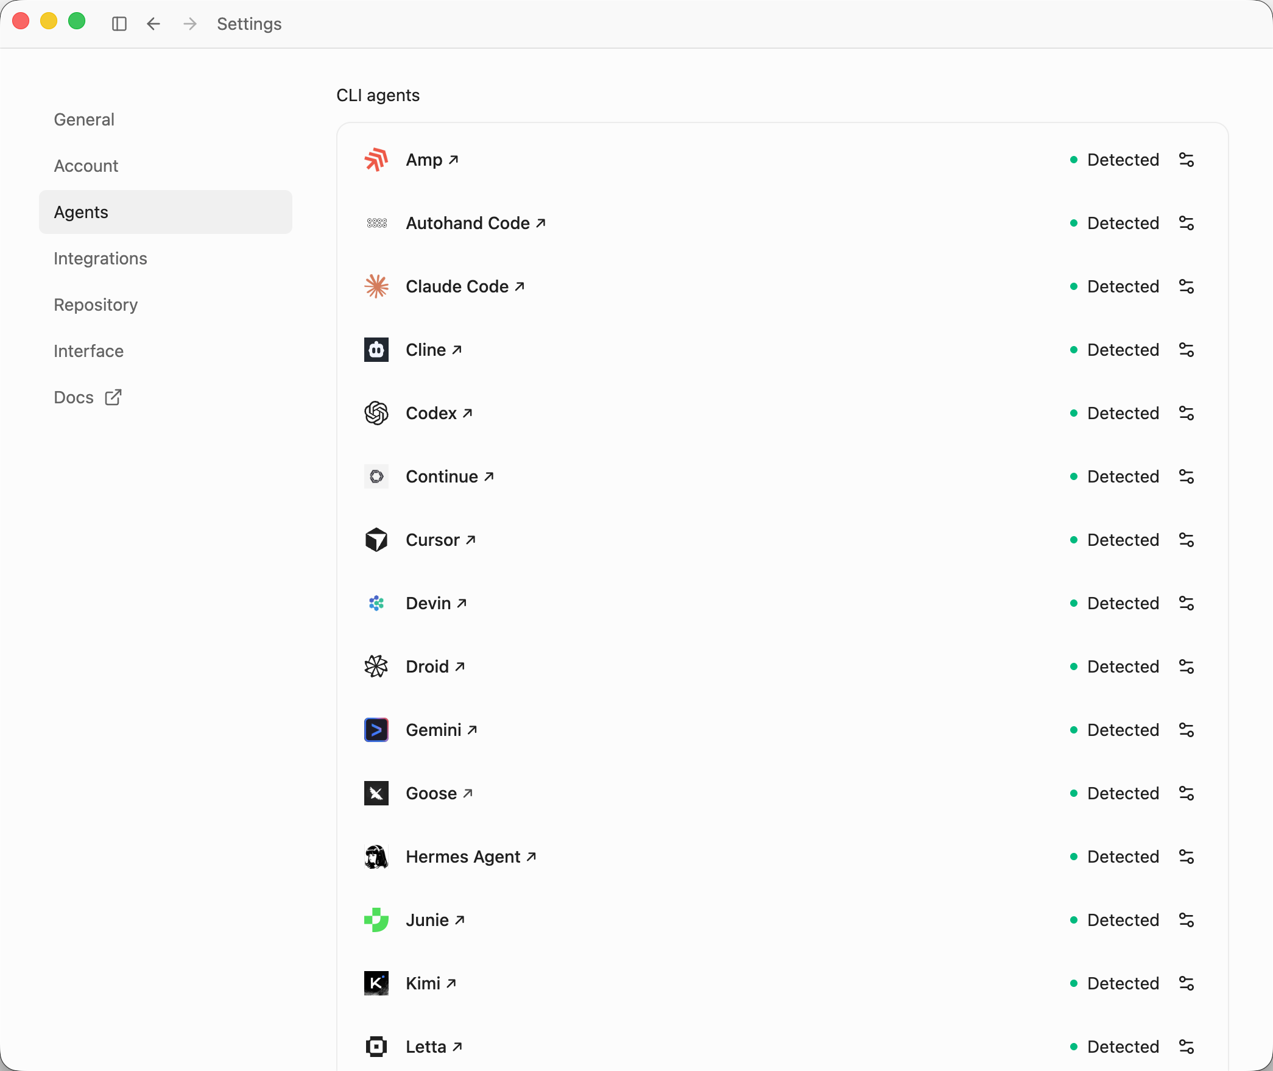The width and height of the screenshot is (1273, 1071).
Task: Open configuration sliders for Claude Code
Action: tap(1187, 286)
